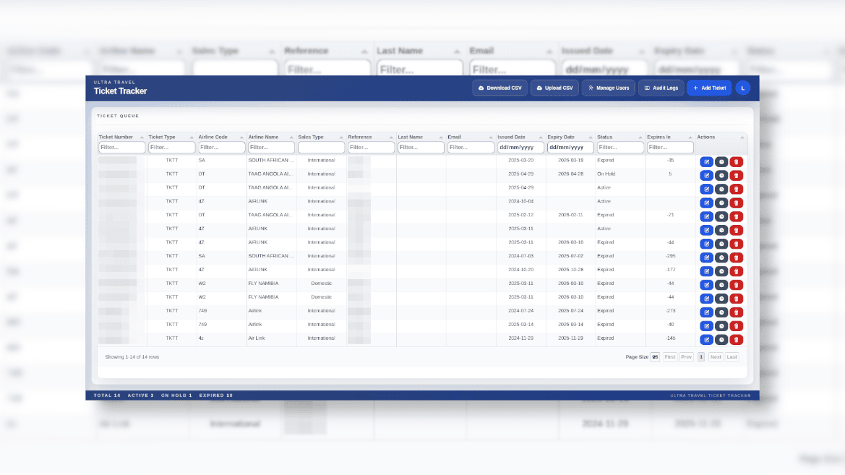Delete the ticket expiring in -145 days

[x=737, y=340]
